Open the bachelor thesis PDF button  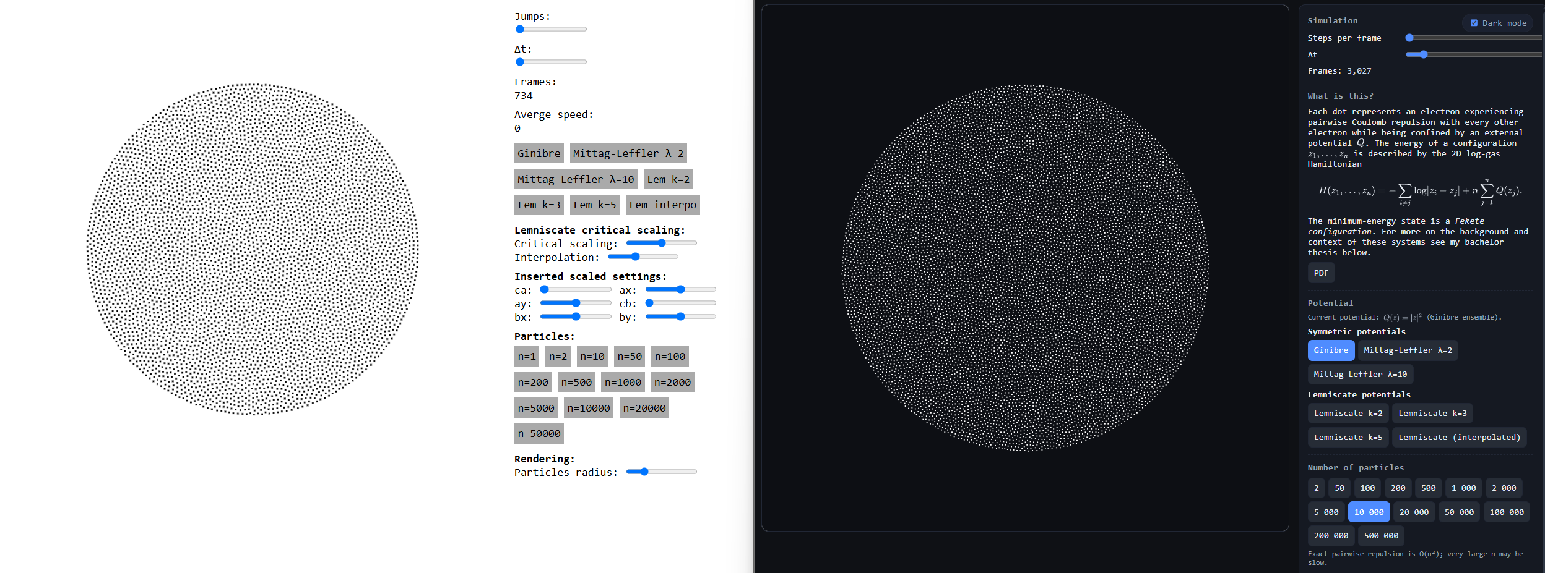pos(1320,273)
